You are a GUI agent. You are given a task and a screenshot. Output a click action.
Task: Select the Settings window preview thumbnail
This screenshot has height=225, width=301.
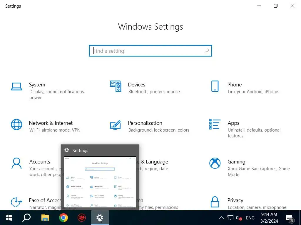click(x=100, y=182)
